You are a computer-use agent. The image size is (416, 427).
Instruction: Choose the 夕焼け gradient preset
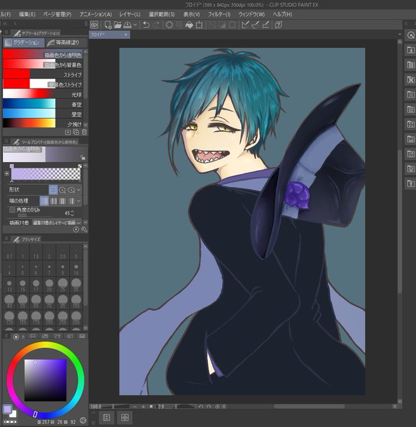click(x=42, y=124)
